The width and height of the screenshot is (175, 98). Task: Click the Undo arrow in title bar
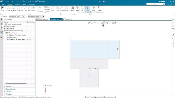click(x=10, y=1)
